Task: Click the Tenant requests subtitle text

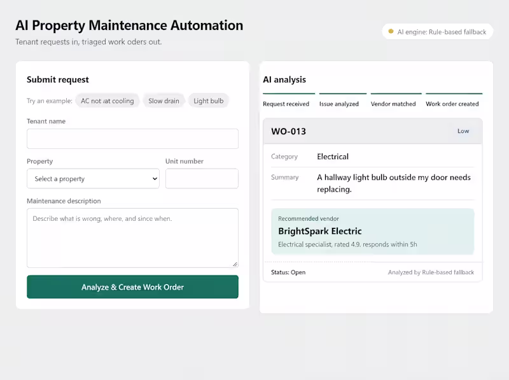Action: (x=88, y=42)
